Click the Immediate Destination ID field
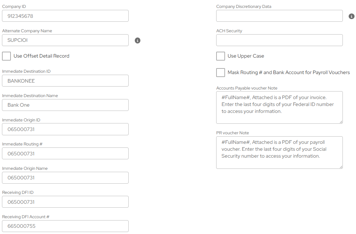Screen dimensions: 356x234 pyautogui.click(x=65, y=81)
